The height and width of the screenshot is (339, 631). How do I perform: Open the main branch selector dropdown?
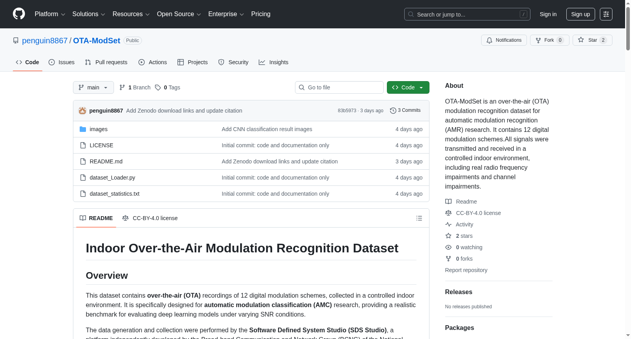pyautogui.click(x=93, y=87)
